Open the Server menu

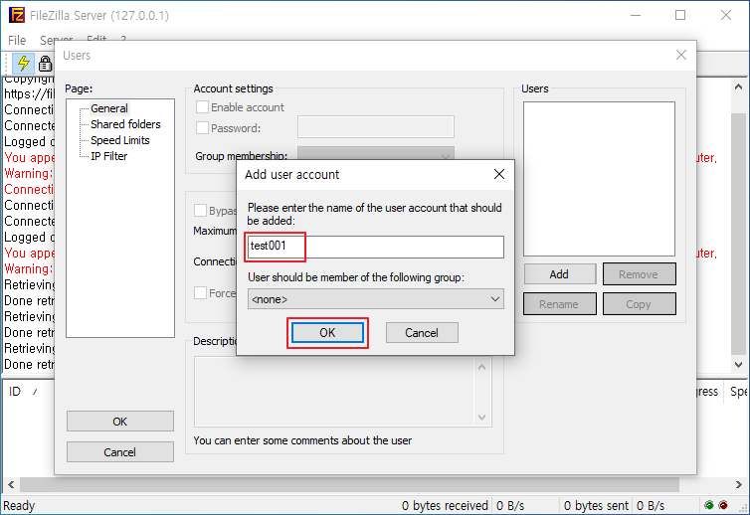tap(57, 39)
